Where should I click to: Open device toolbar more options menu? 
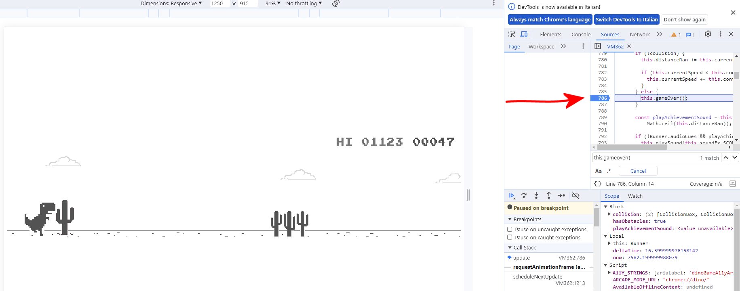493,3
